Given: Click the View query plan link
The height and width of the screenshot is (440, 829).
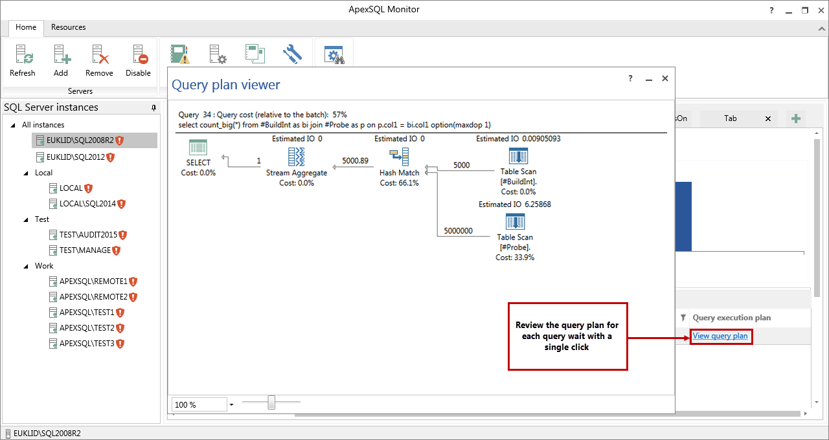Looking at the screenshot, I should tap(720, 336).
